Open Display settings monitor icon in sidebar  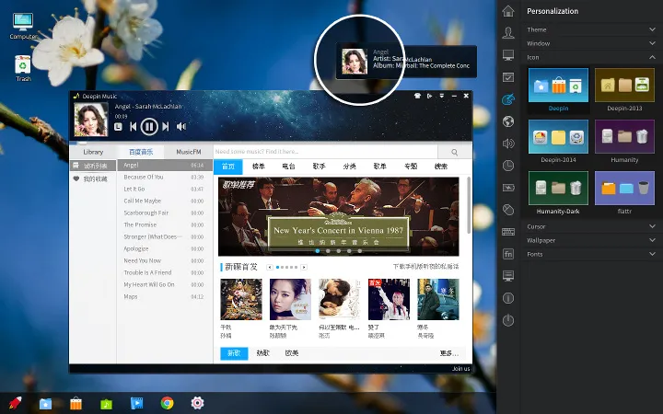coord(508,55)
